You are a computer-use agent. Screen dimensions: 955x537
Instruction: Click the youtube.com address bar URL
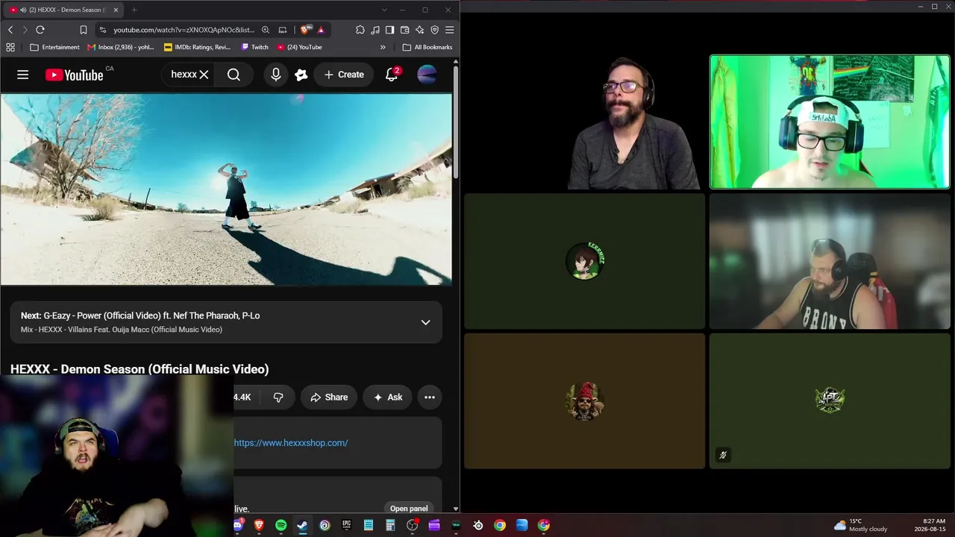[x=184, y=30]
